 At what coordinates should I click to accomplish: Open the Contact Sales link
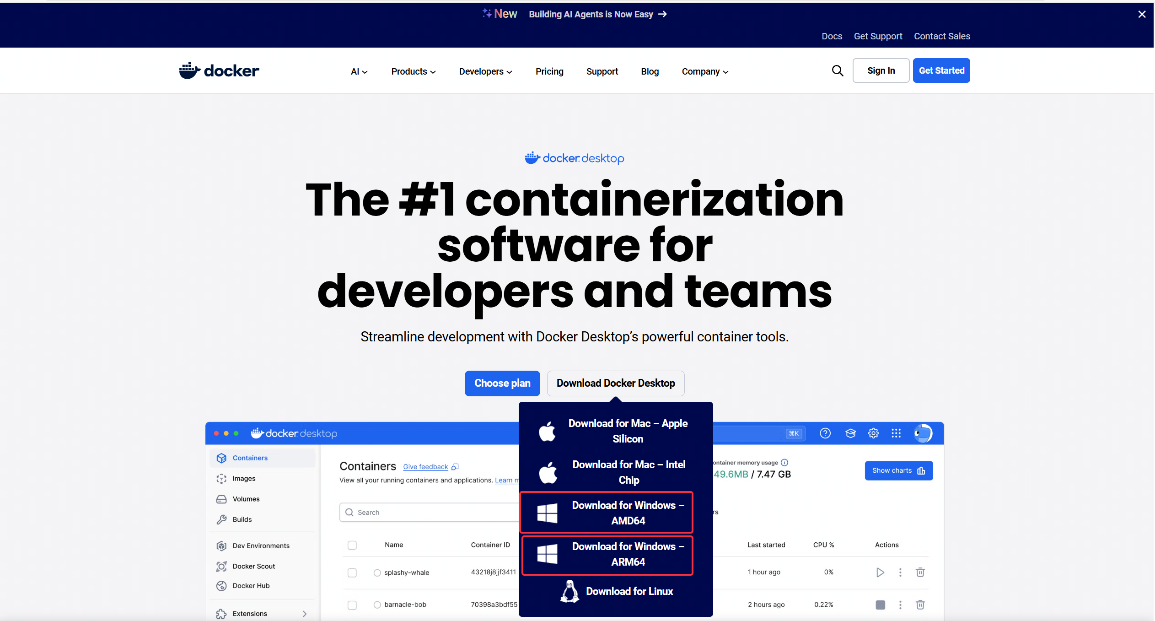(x=941, y=36)
